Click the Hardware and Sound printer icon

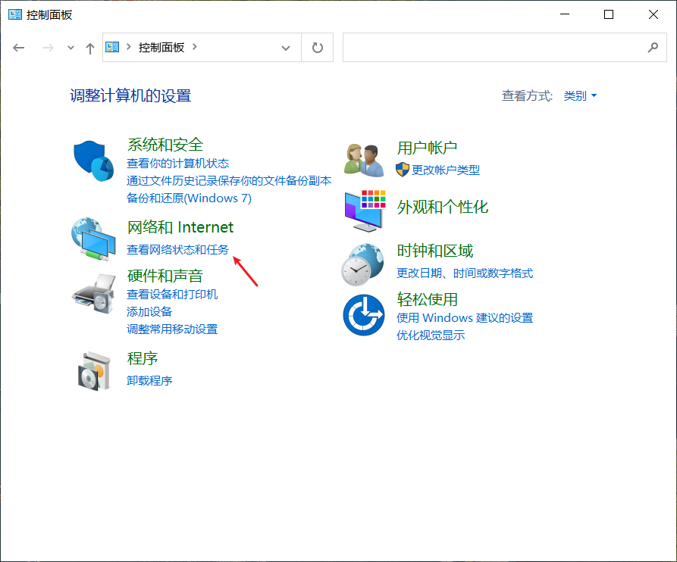(x=93, y=294)
